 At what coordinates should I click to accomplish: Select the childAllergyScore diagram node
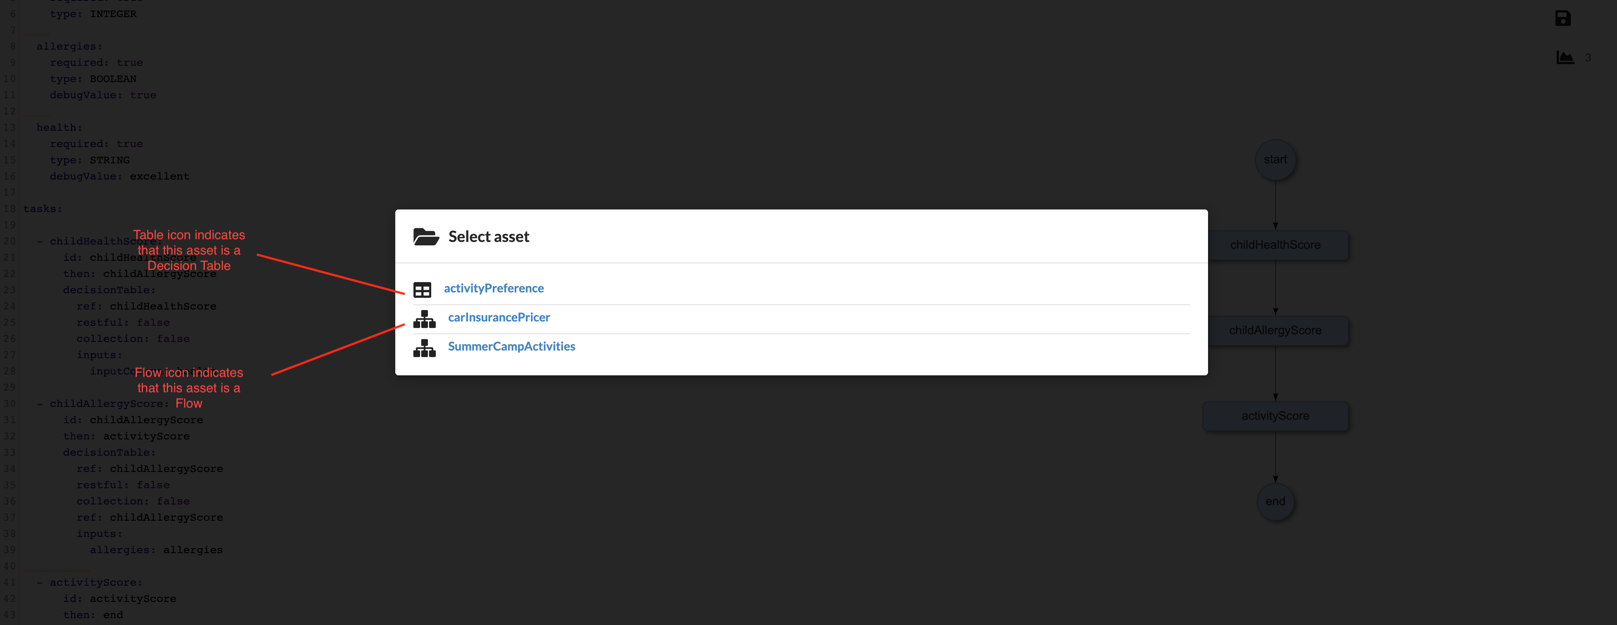coord(1275,331)
